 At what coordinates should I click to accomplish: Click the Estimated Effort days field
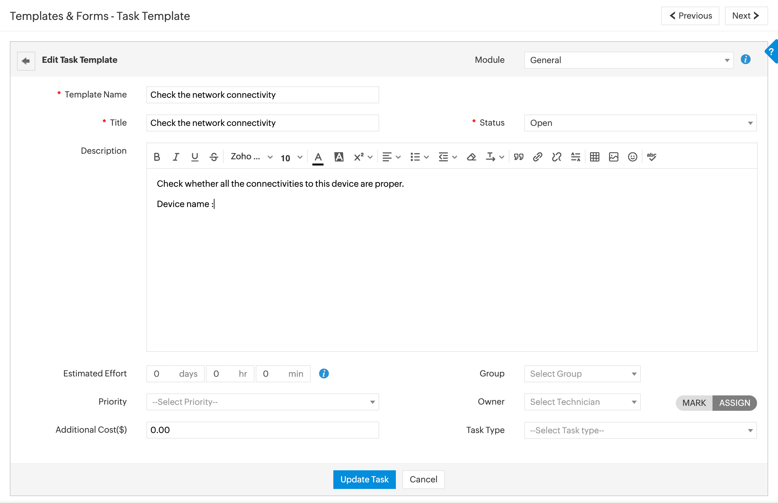pos(176,374)
